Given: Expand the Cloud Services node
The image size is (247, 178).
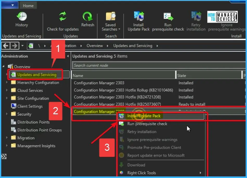Looking at the screenshot, I should coord(7,90).
